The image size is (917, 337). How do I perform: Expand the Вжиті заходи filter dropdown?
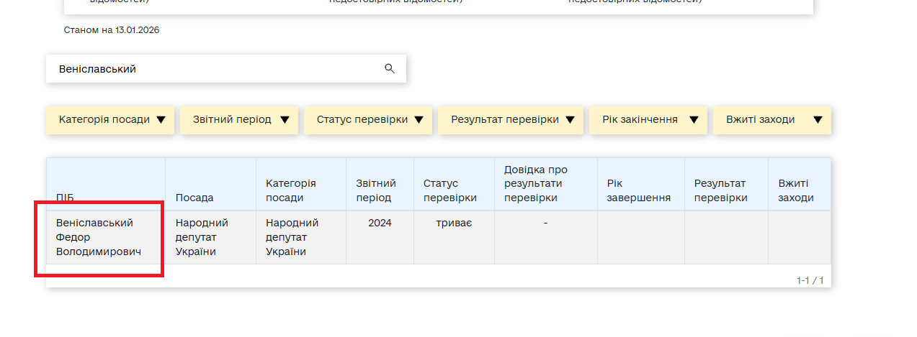click(772, 120)
